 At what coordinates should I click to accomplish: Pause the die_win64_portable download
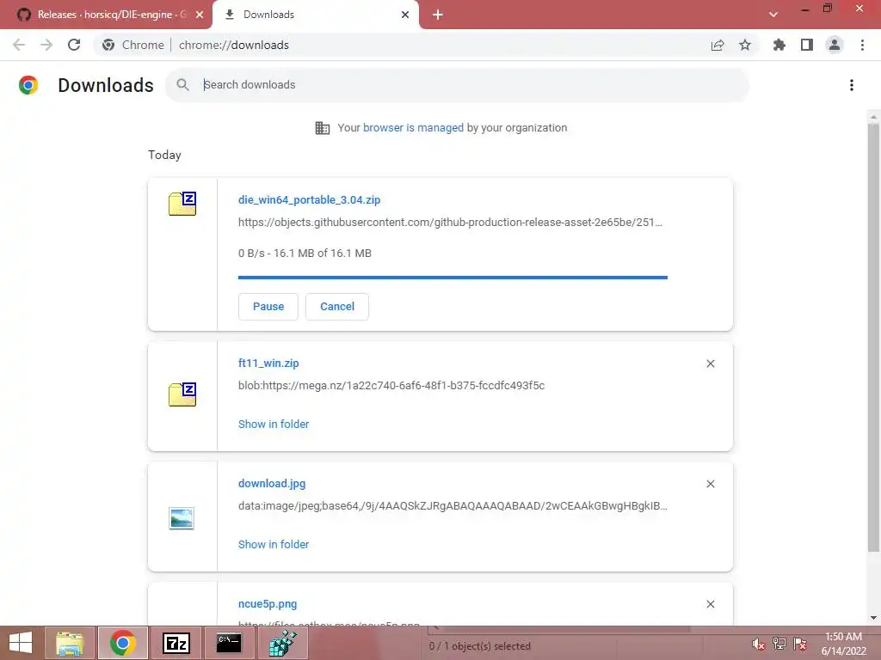[268, 307]
